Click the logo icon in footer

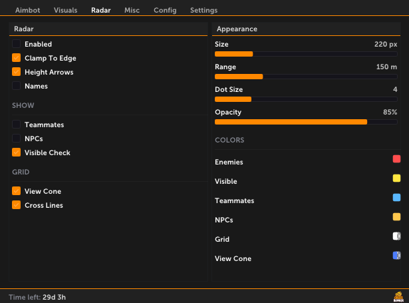[398, 297]
